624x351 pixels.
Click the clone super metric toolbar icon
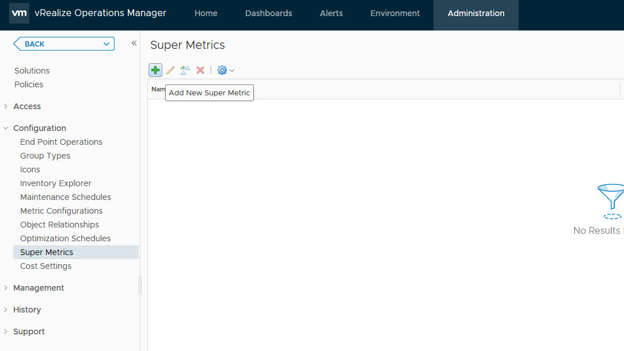[x=185, y=70]
